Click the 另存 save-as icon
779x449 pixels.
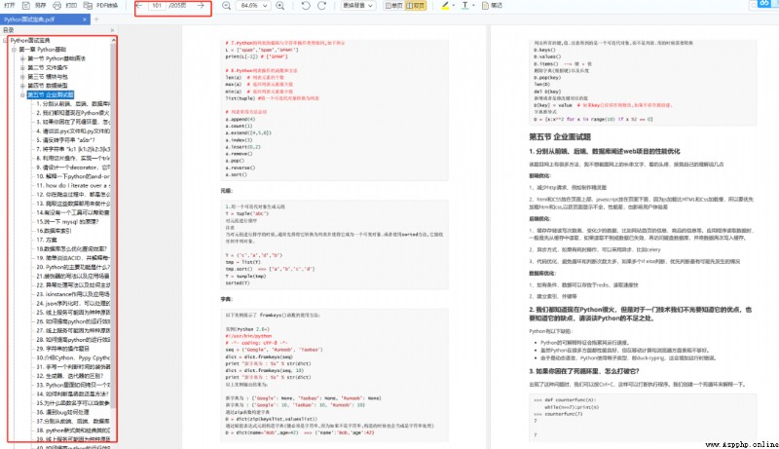[x=26, y=6]
